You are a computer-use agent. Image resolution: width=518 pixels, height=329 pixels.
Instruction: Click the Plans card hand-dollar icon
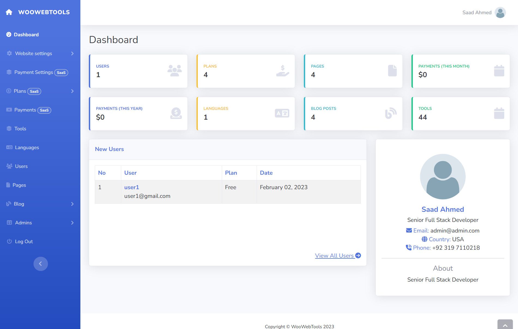tap(282, 71)
